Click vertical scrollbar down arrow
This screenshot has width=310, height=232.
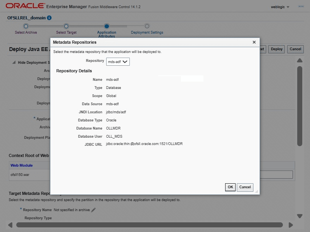300,216
